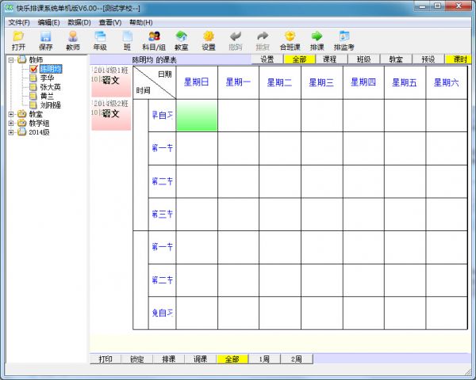Click the 打印 button at the bottom
The height and width of the screenshot is (380, 476).
click(106, 359)
